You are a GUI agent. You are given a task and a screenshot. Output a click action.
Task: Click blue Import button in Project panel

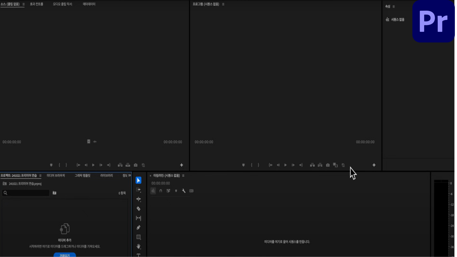tap(65, 255)
